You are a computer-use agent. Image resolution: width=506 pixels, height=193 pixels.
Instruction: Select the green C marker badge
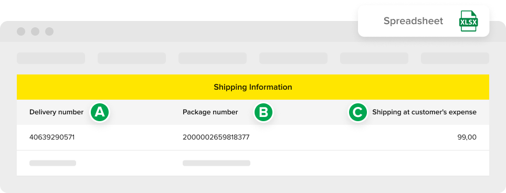coord(358,112)
